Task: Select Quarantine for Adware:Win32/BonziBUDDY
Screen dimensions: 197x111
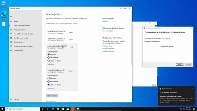Action: [x=49, y=58]
